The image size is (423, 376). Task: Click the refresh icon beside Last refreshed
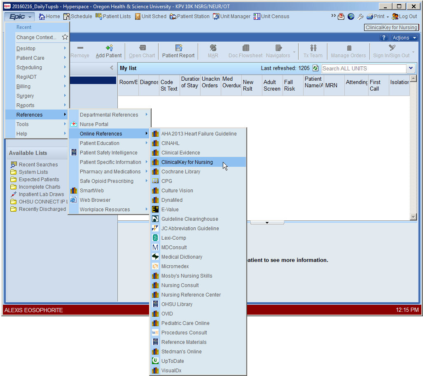point(315,68)
